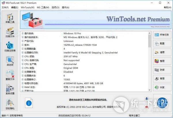Open the 重复文件 duplicate files tool
The height and width of the screenshot is (118, 173).
10,75
